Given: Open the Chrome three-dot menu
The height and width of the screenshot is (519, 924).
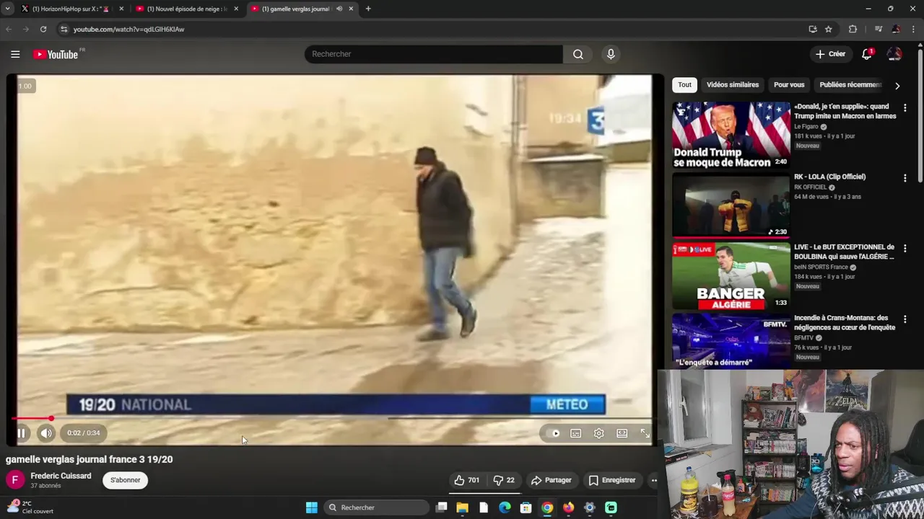Looking at the screenshot, I should pos(914,30).
